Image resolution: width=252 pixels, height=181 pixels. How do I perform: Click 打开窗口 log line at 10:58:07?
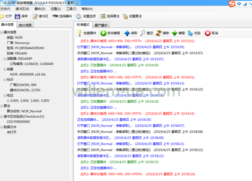[131, 126]
